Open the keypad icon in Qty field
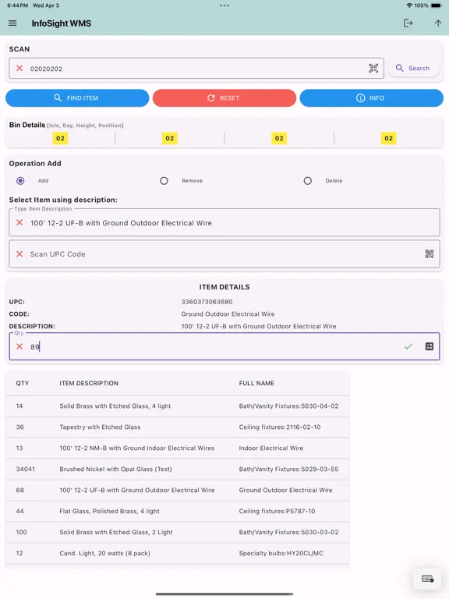The image size is (449, 599). (x=430, y=346)
